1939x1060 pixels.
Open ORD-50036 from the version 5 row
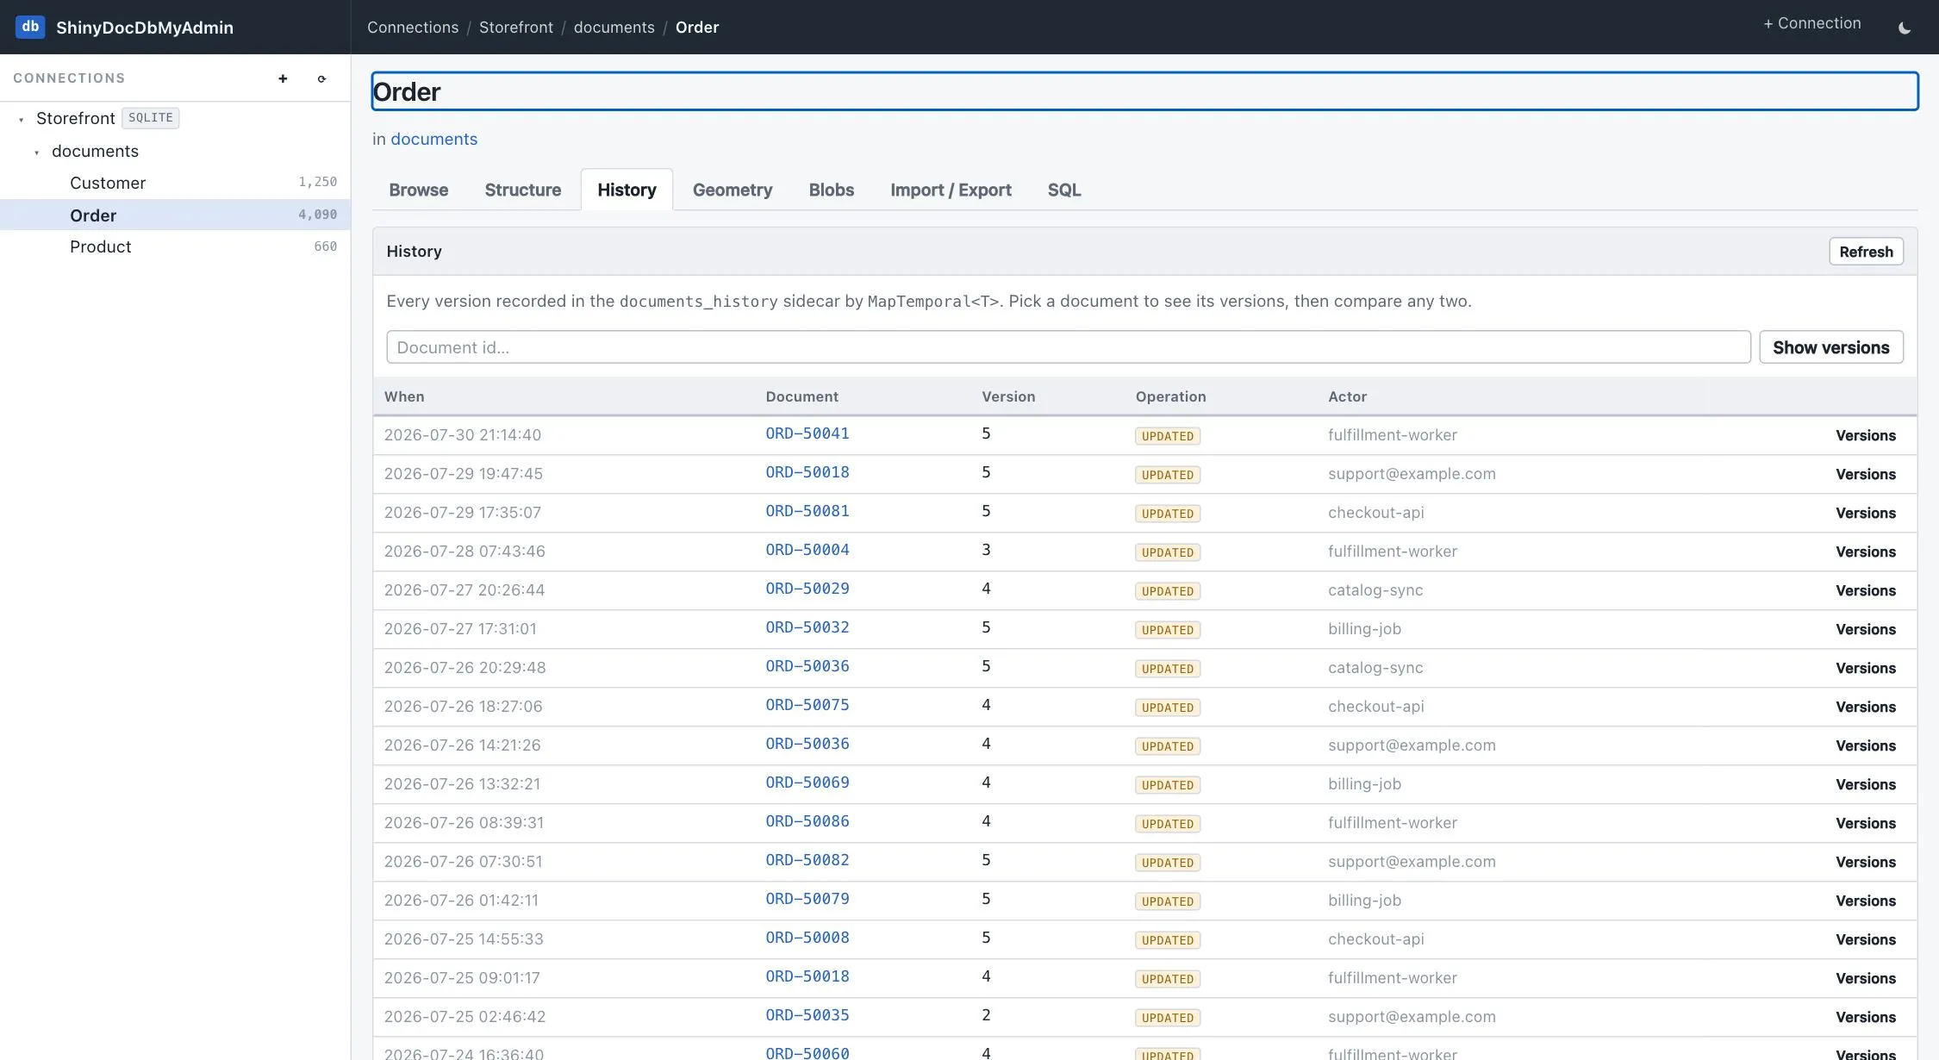click(807, 666)
